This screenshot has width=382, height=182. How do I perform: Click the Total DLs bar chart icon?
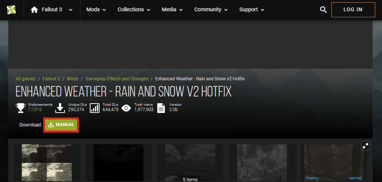pyautogui.click(x=95, y=108)
